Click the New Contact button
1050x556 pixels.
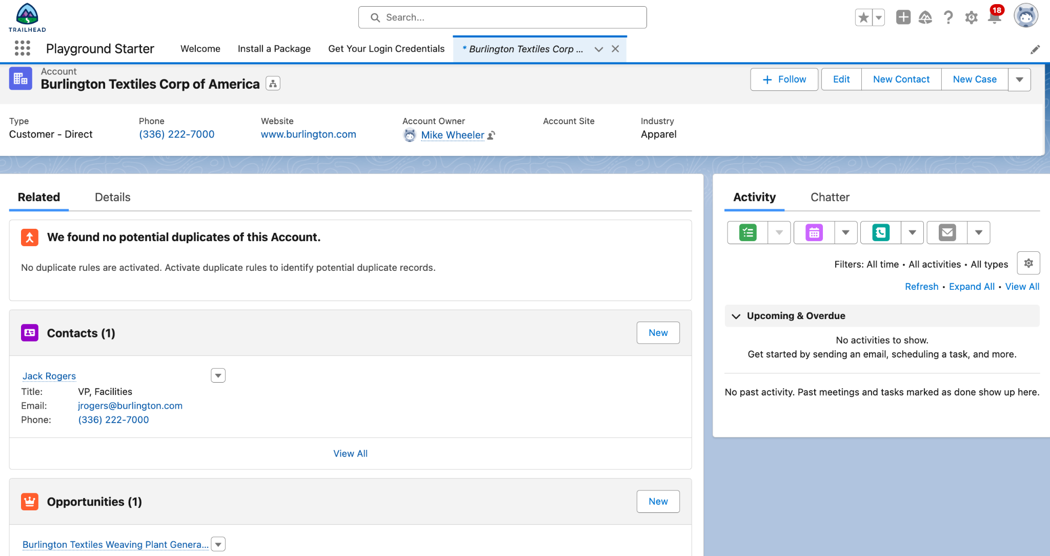pos(901,78)
